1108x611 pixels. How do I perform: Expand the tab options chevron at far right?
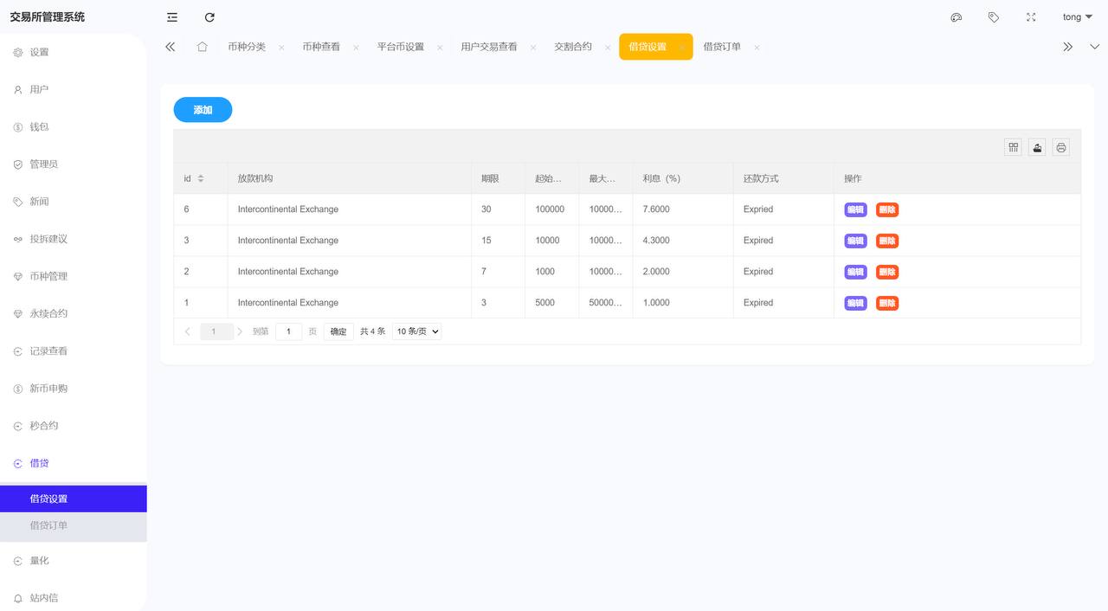click(x=1094, y=47)
